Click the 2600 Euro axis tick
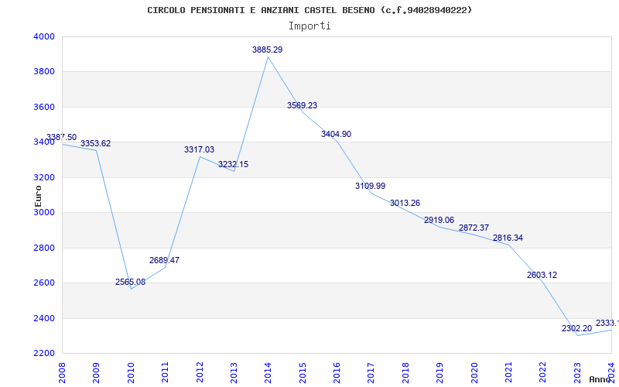Image resolution: width=619 pixels, height=387 pixels. point(44,283)
